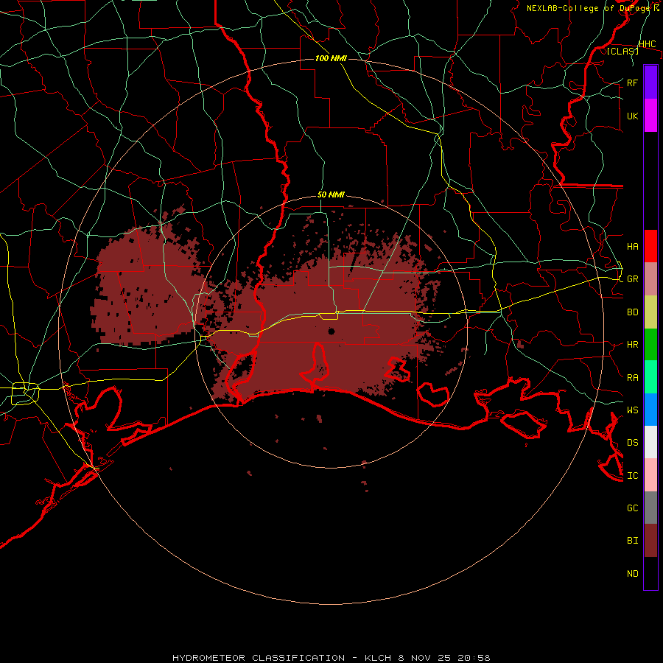This screenshot has width=663, height=663.
Task: Click the BD legend label
Action: [632, 312]
